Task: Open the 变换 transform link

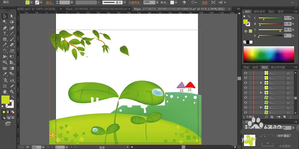Action: [x=205, y=2]
